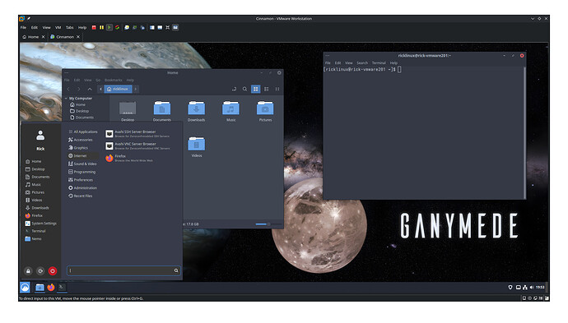Click the VMware take snapshot toolbar icon
Screen dimensions: 568x323
(x=127, y=27)
